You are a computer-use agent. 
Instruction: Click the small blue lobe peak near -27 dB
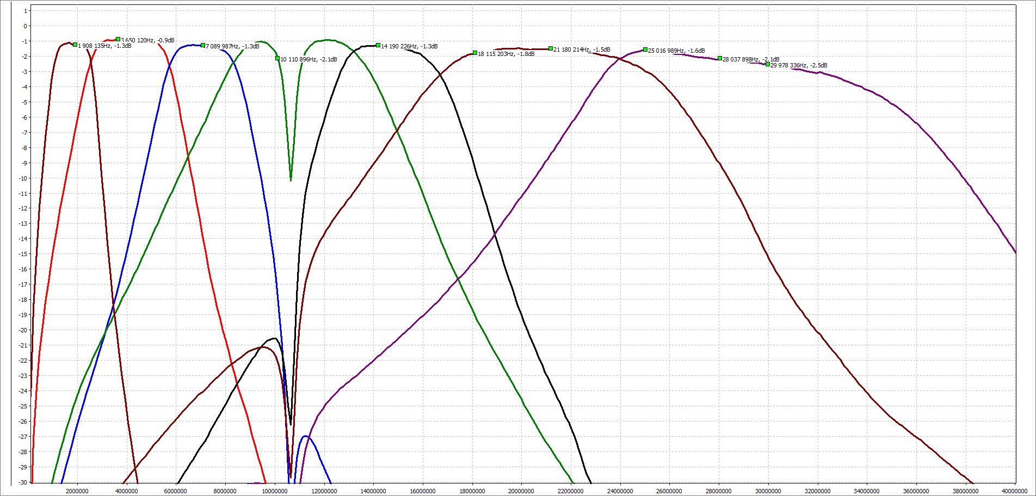[305, 436]
